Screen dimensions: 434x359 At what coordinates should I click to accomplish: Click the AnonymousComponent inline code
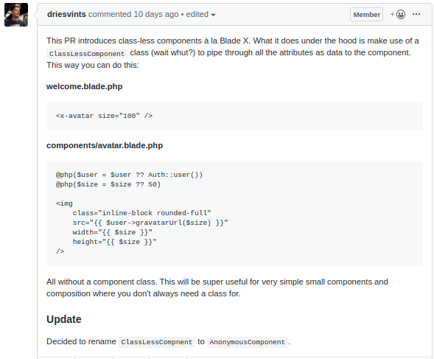tap(247, 342)
